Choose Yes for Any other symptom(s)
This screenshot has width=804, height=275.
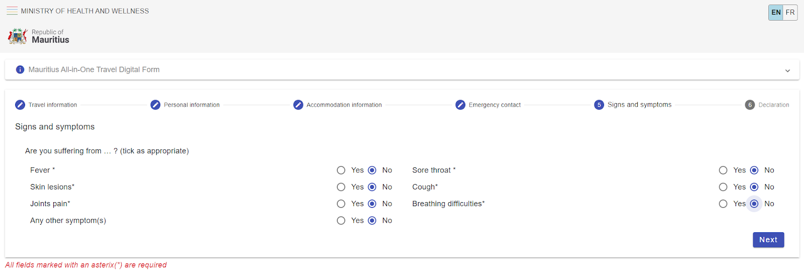341,220
